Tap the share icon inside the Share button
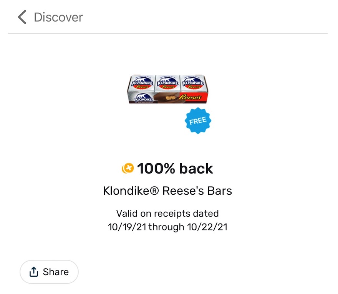This screenshot has height=294, width=338. pyautogui.click(x=34, y=272)
